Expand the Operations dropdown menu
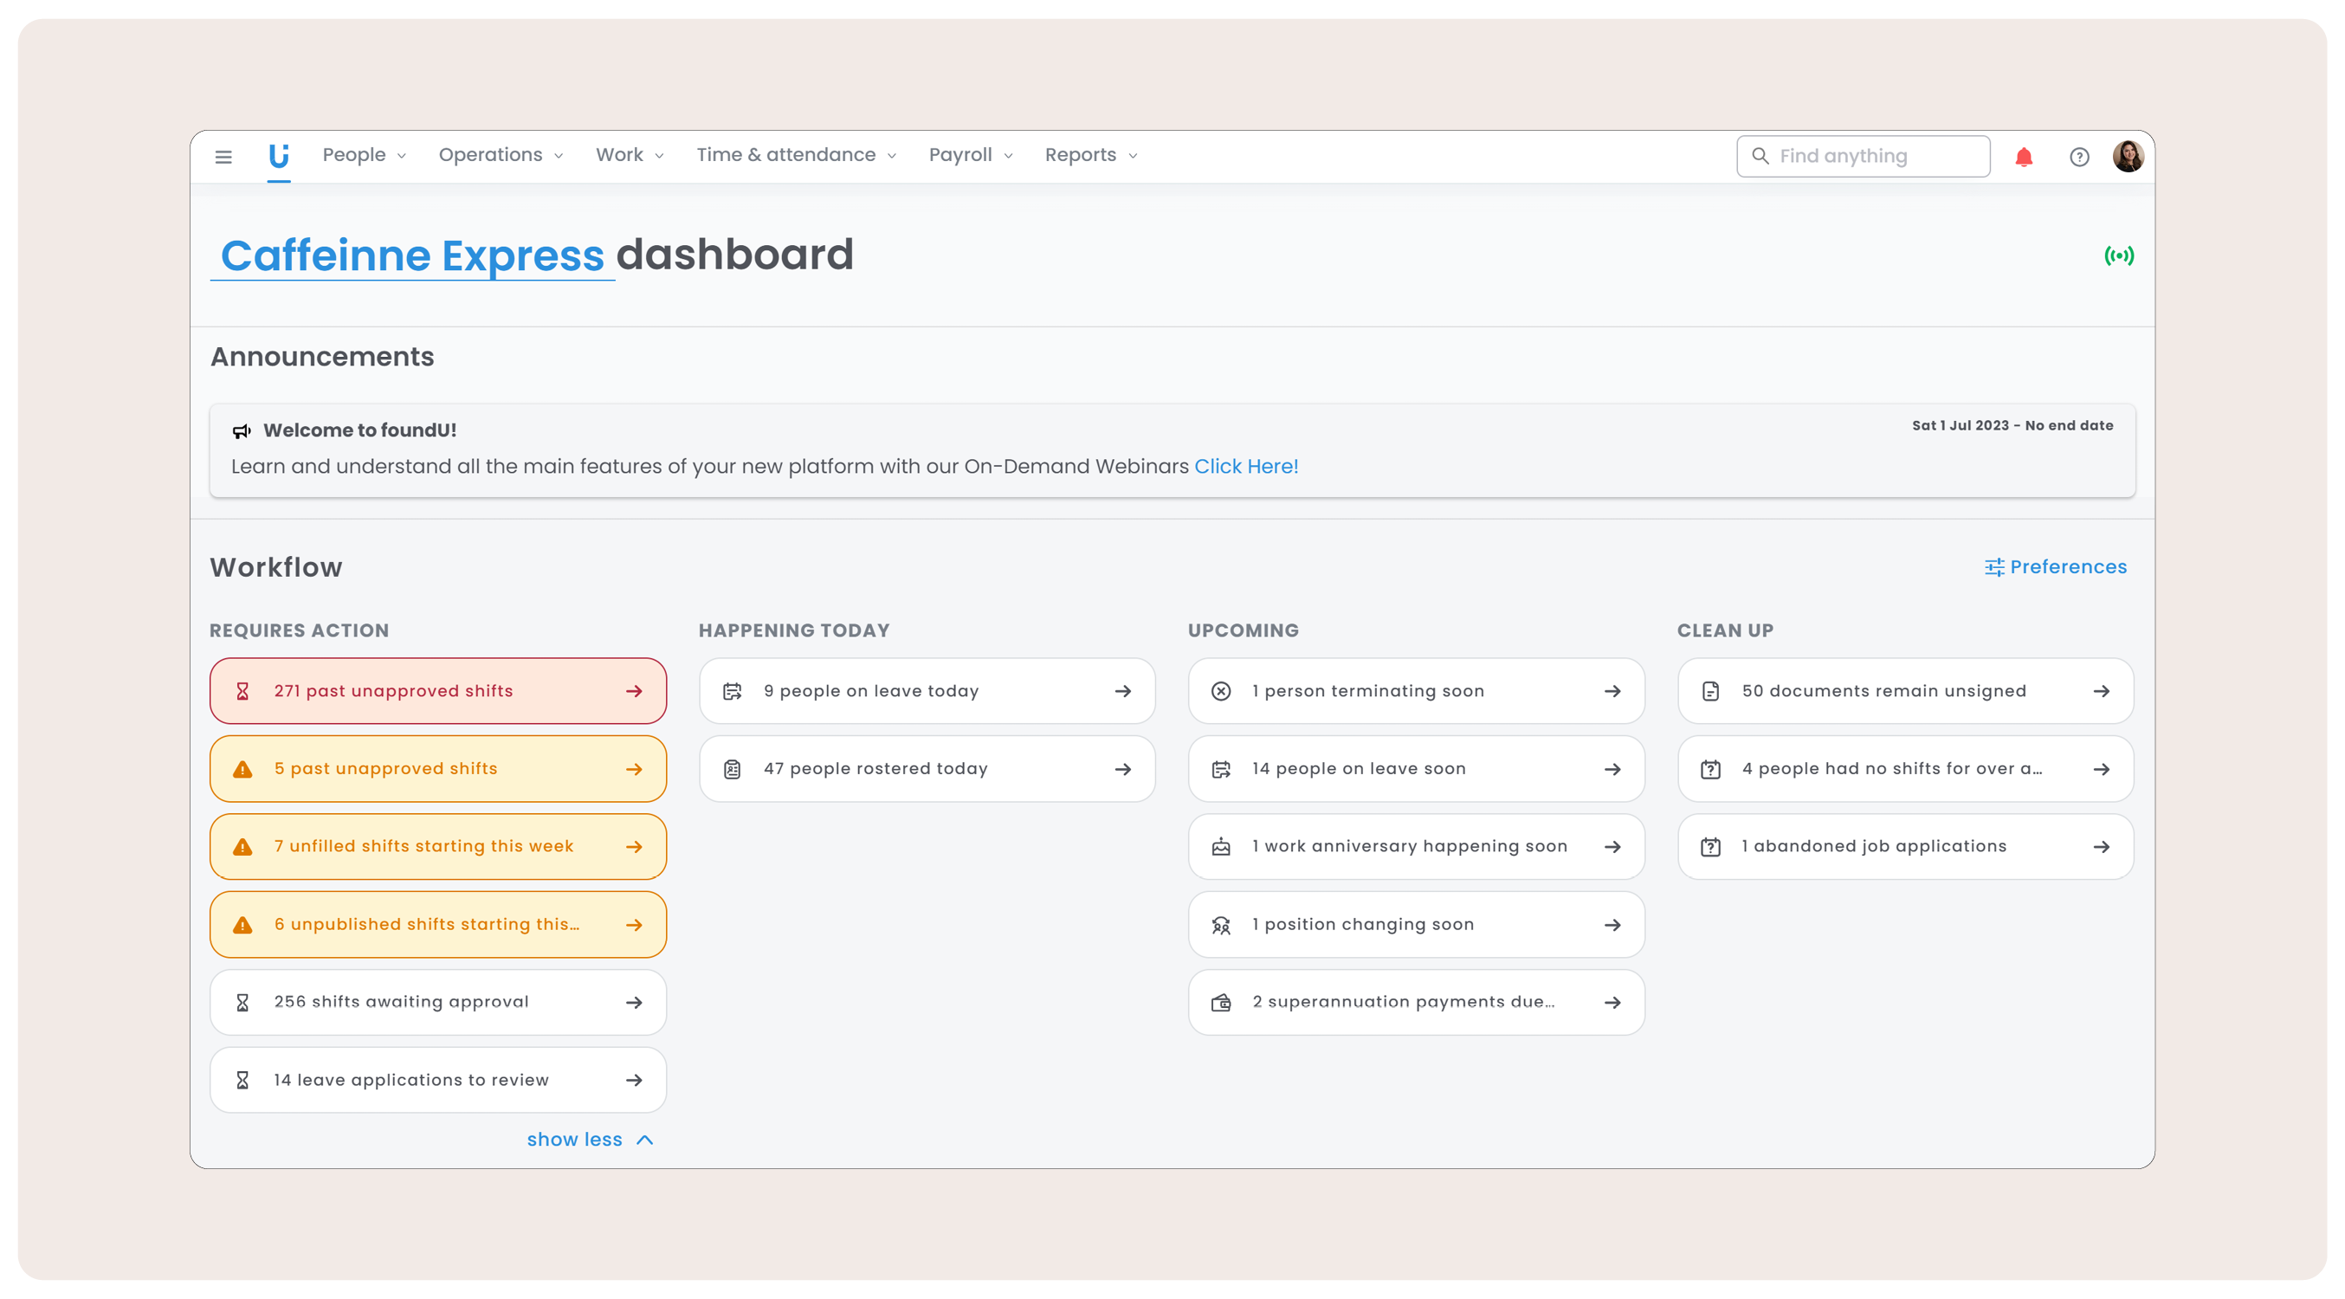 (x=500, y=156)
